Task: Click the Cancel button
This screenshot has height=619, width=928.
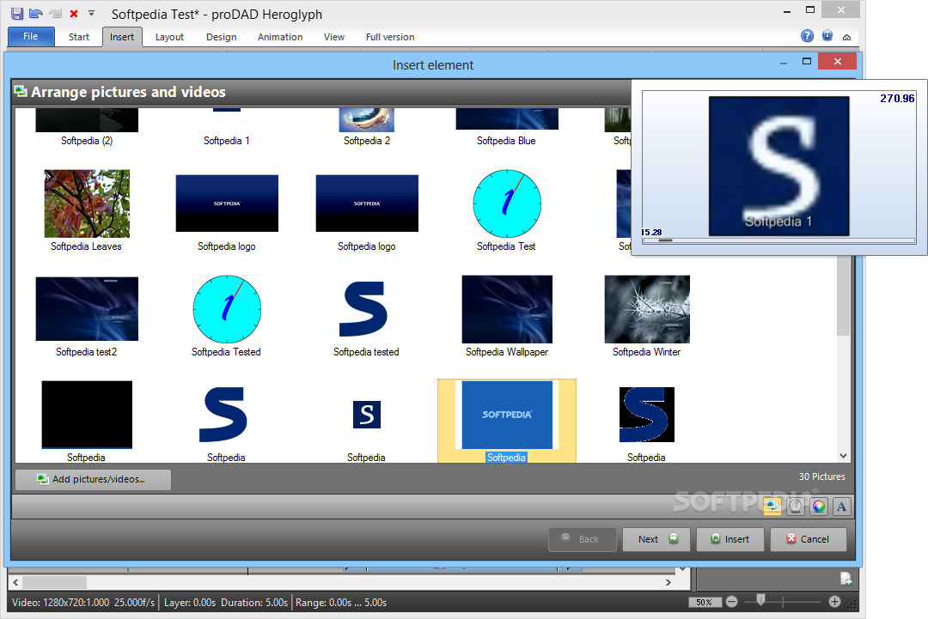Action: pyautogui.click(x=809, y=539)
